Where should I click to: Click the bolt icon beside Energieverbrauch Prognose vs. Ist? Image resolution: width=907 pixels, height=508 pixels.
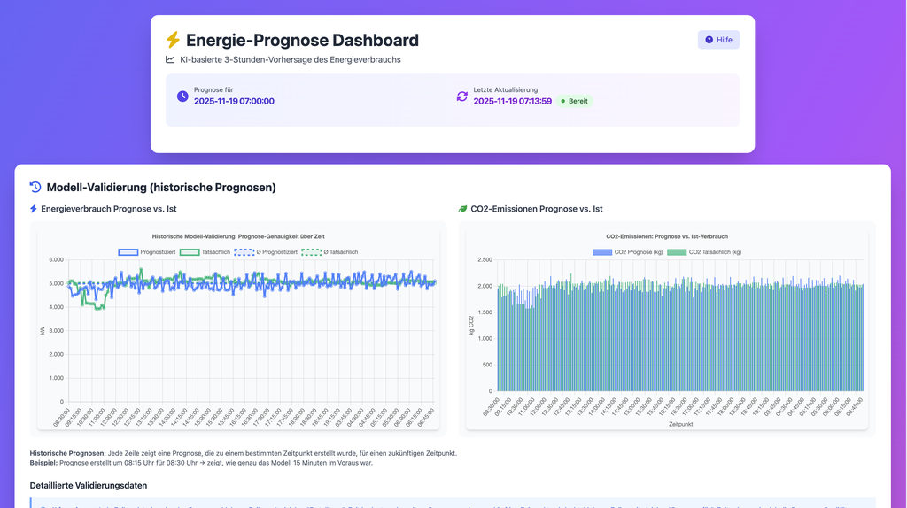[34, 209]
